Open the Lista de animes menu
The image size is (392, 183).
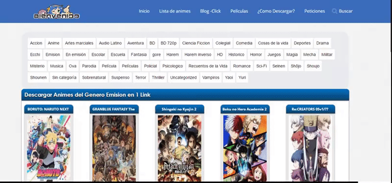click(x=175, y=11)
